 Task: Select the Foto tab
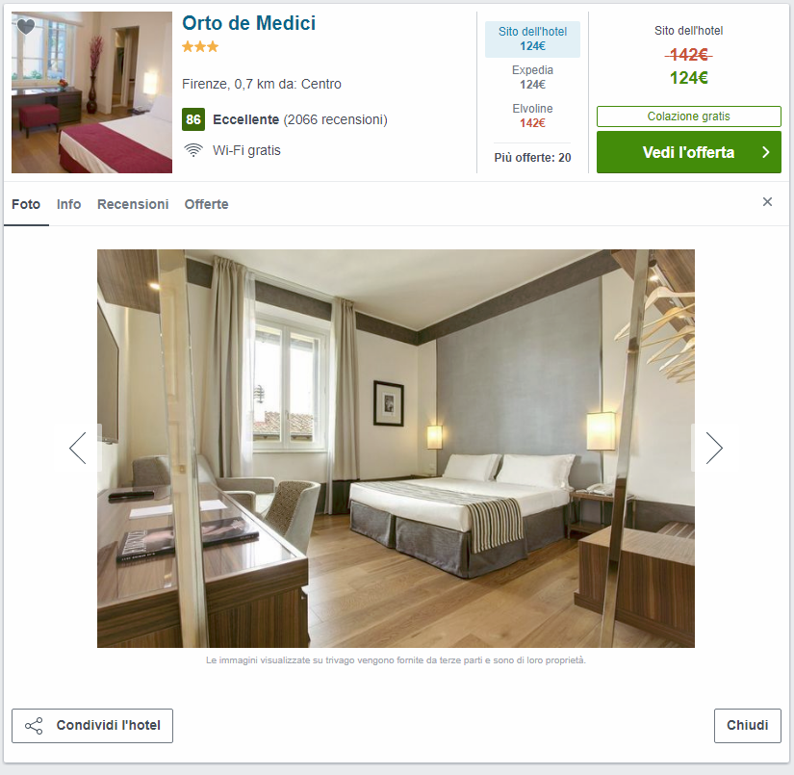click(26, 204)
